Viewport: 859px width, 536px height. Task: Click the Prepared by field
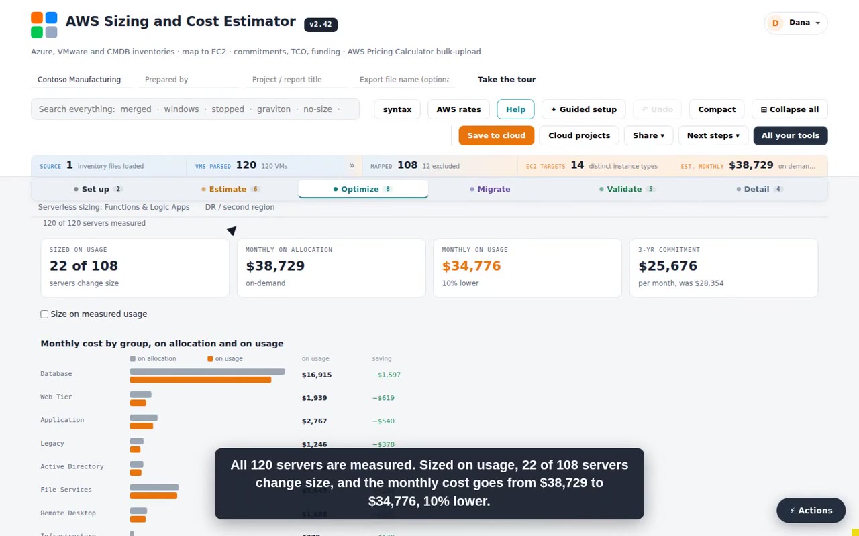pos(189,80)
